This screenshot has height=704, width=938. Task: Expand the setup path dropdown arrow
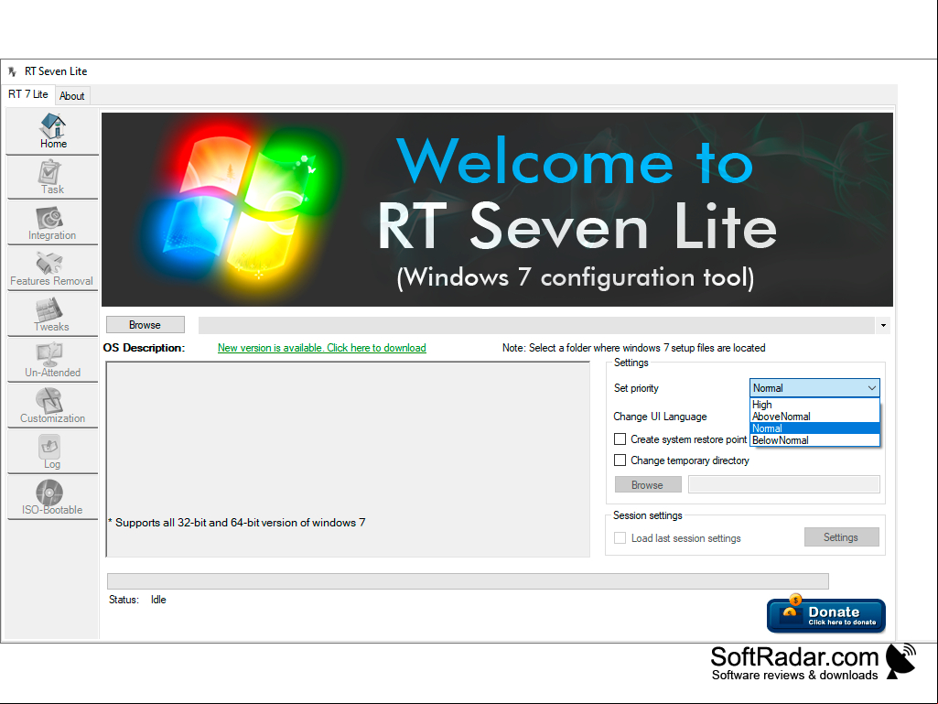click(883, 326)
